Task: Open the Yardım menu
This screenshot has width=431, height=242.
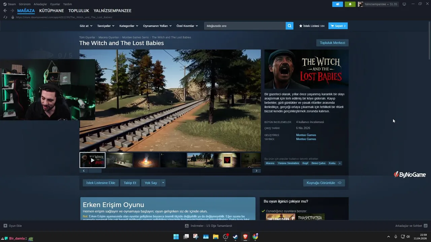Action: pyautogui.click(x=67, y=4)
